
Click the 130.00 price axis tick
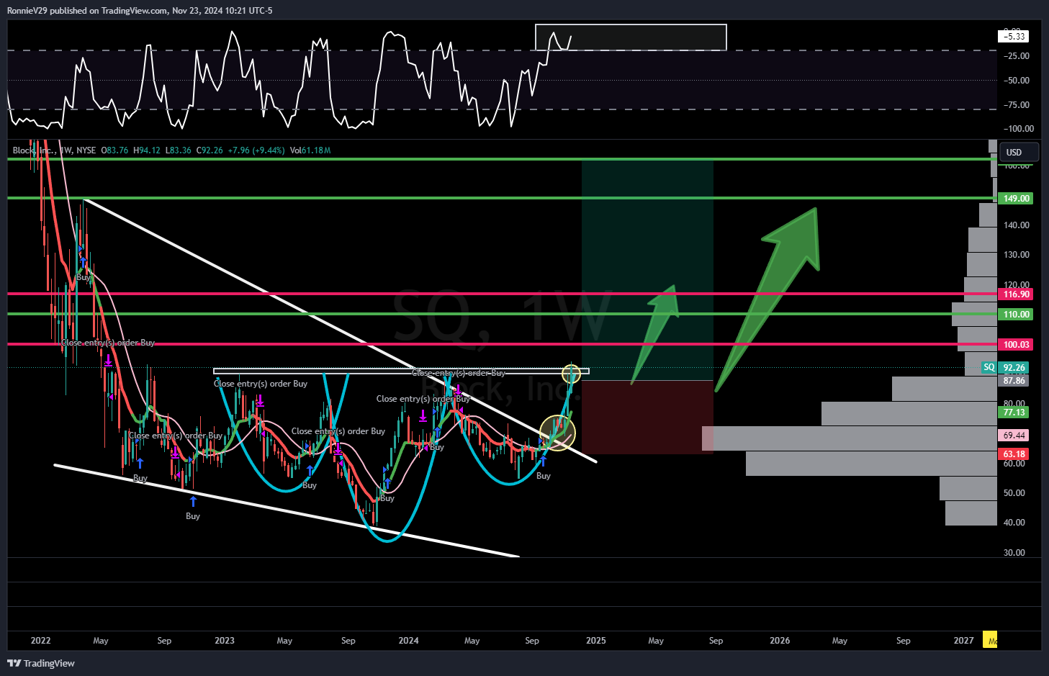point(1017,255)
